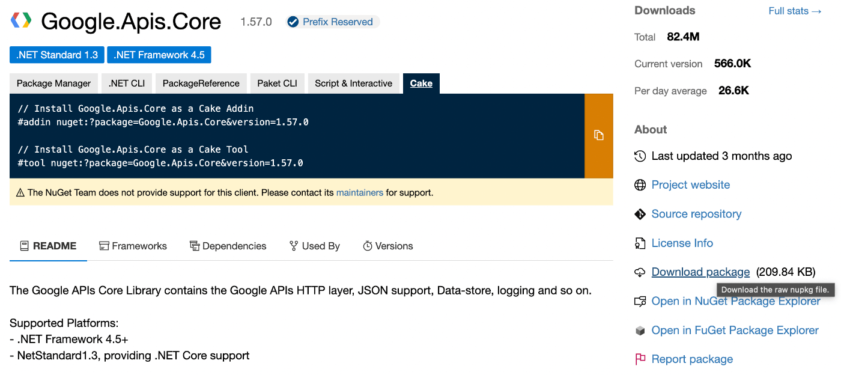Viewport: 841px width, 375px height.
Task: Click the NetStandard1.3 support line
Action: pos(130,356)
